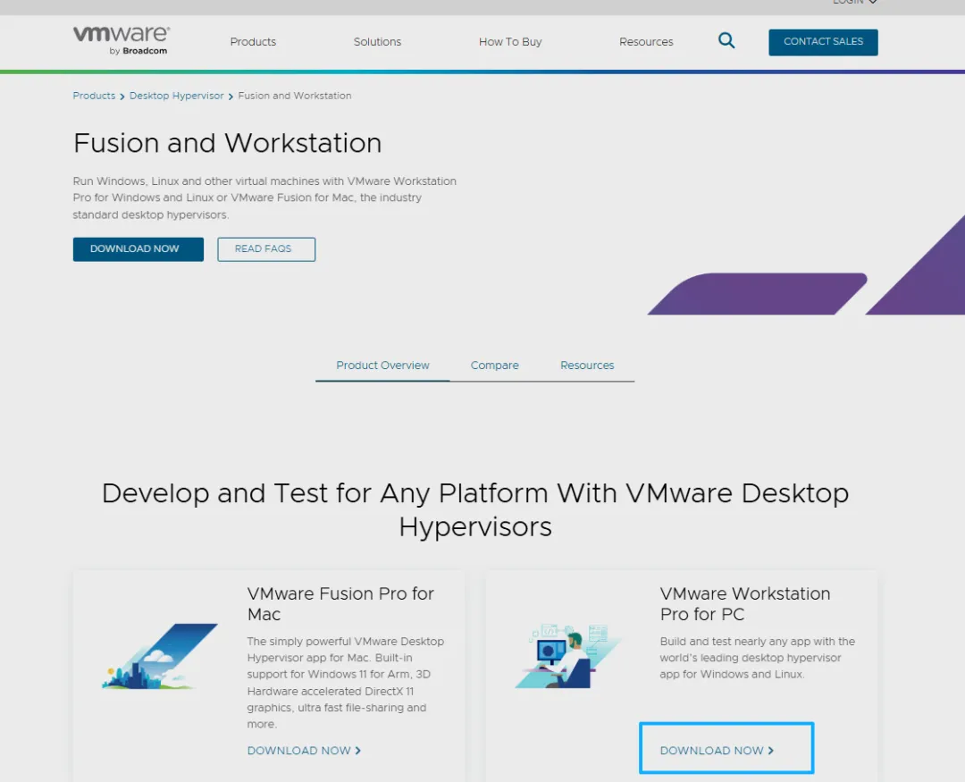This screenshot has width=965, height=782.
Task: Go to Desktop Hypervisor breadcrumb link
Action: (x=177, y=96)
